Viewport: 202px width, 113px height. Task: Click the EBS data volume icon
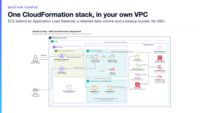[112, 57]
